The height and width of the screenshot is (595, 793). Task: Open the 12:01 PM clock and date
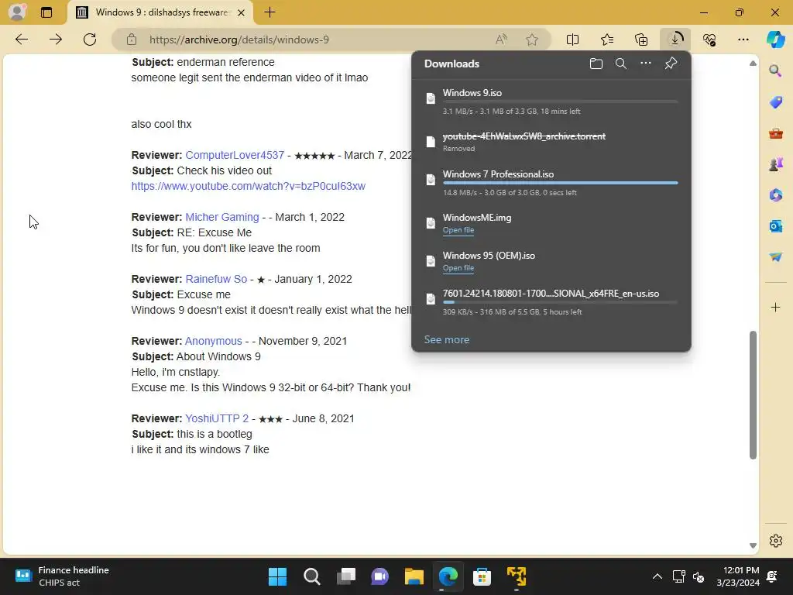[738, 576]
